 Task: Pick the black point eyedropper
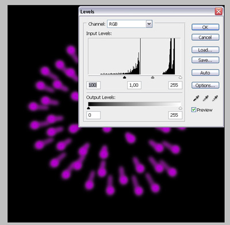(x=196, y=98)
